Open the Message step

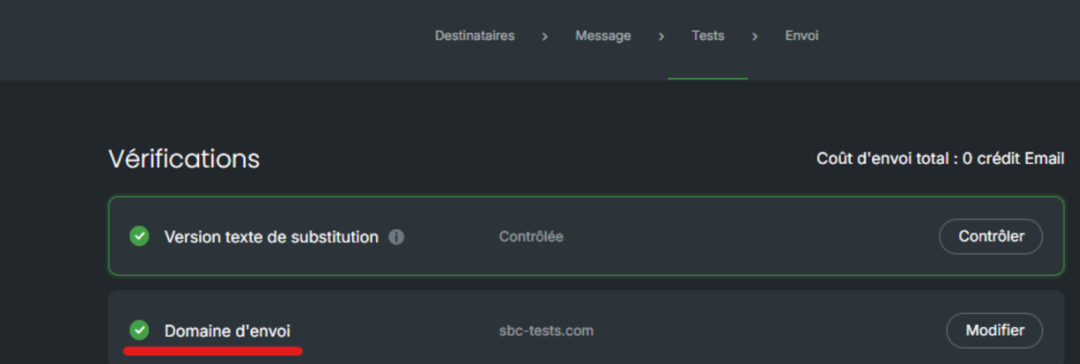[x=603, y=36]
